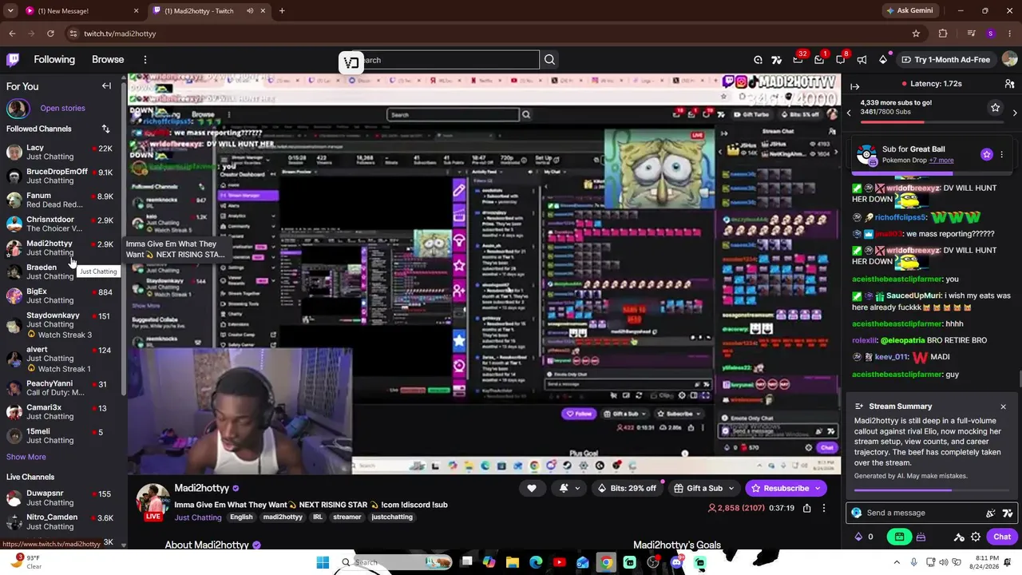
Task: Collapse the For You sidebar
Action: click(x=106, y=86)
